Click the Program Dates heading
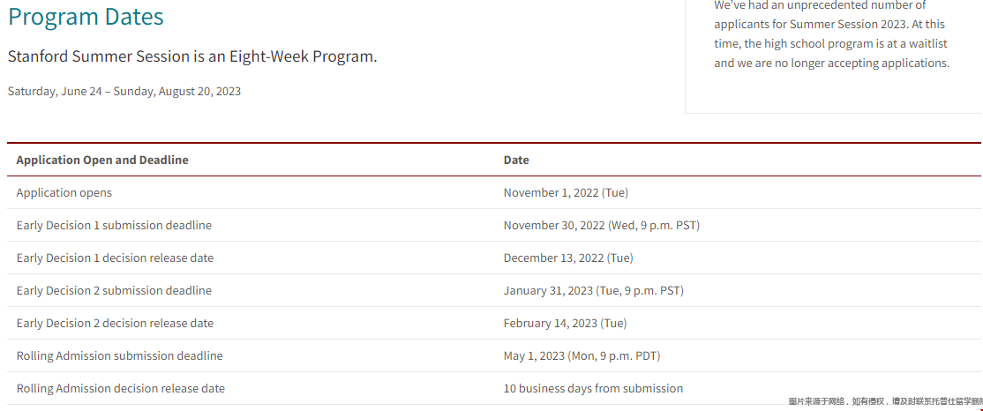 (86, 17)
